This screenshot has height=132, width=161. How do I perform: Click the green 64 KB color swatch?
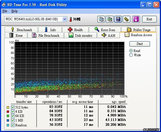click(x=8, y=116)
